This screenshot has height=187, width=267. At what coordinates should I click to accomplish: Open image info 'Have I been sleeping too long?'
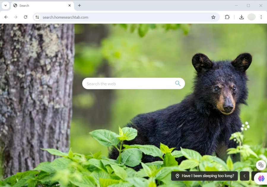click(204, 176)
